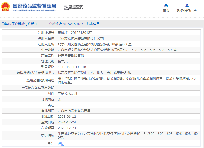Click the 产品储存条件及有效期 label
This screenshot has height=148, width=204.
click(x=38, y=88)
